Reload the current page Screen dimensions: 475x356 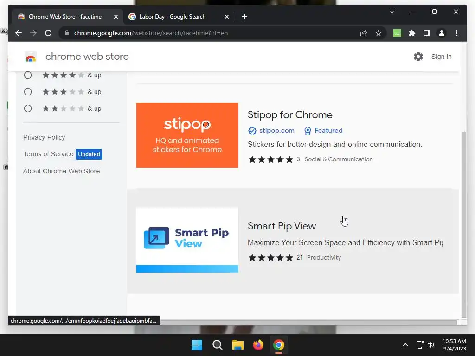(48, 33)
